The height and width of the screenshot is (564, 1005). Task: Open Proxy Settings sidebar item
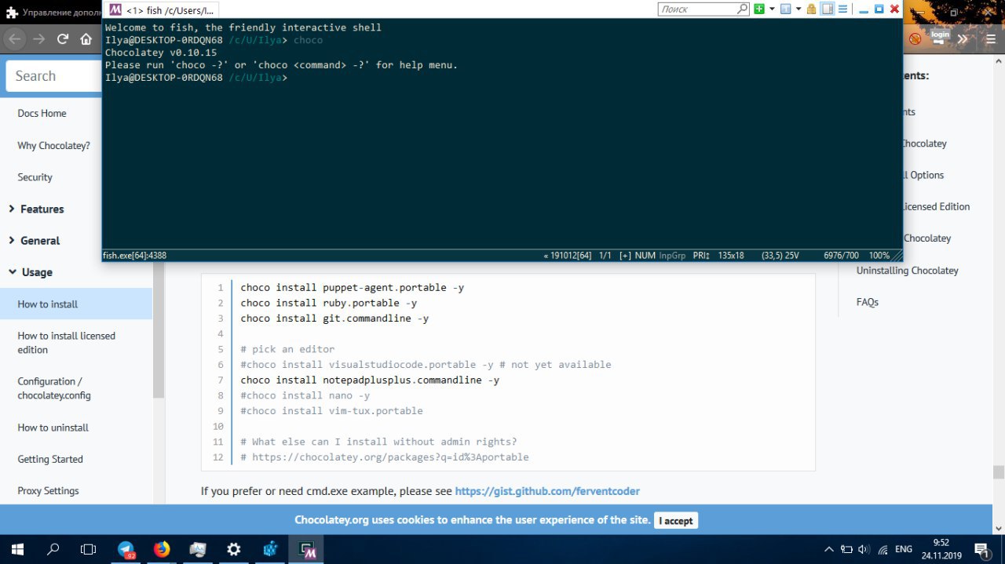pos(48,491)
